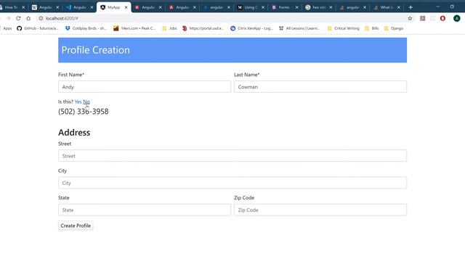
Task: Focus the State input field
Action: click(145, 210)
